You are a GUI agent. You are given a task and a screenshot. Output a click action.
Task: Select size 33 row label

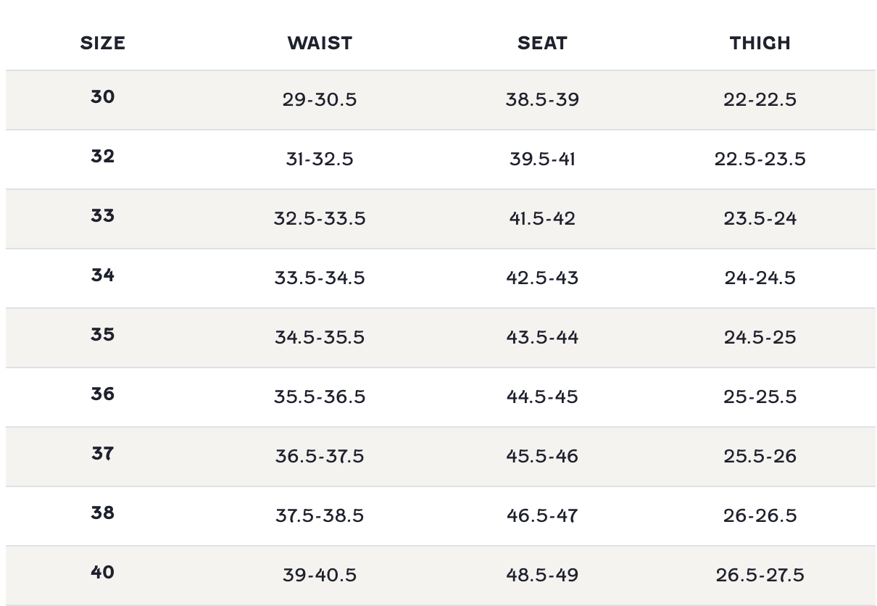coord(102,215)
